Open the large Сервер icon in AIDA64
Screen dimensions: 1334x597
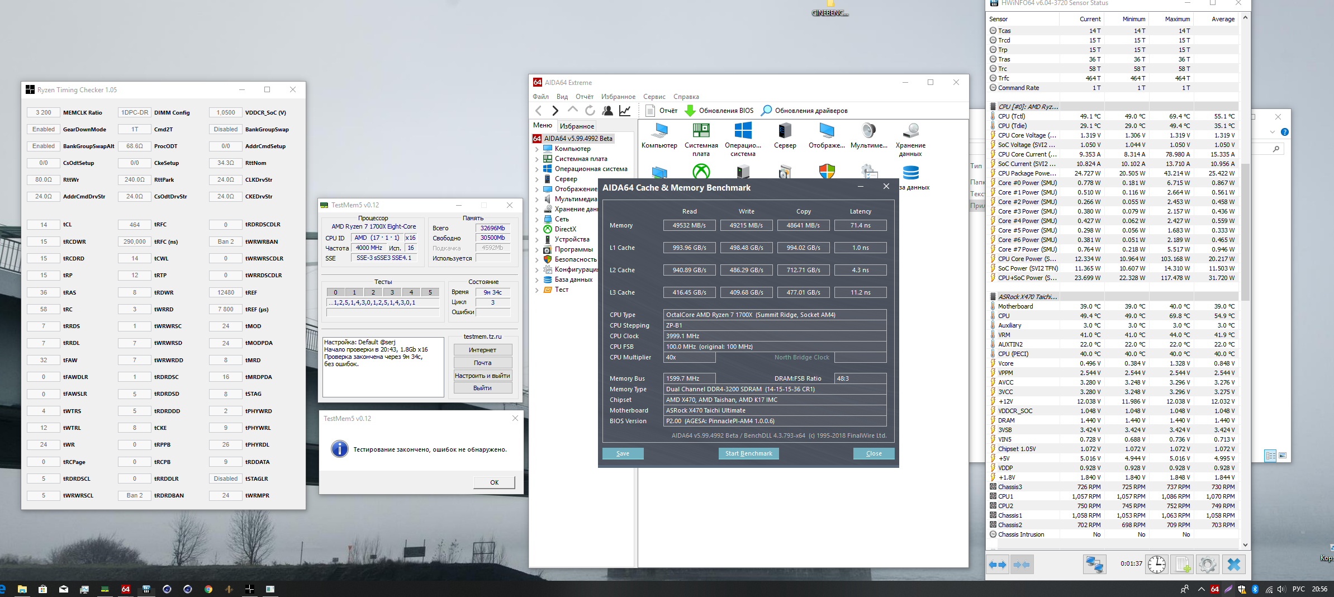tap(785, 136)
